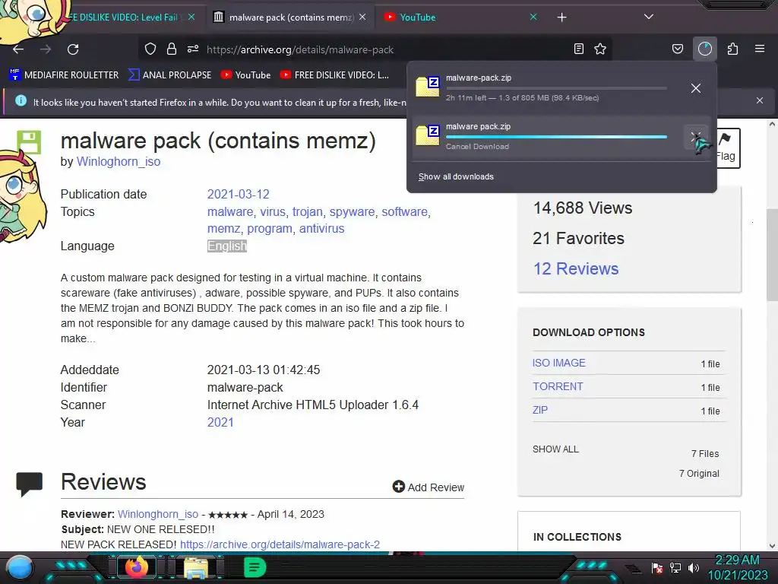Download the TORRENT option
This screenshot has width=778, height=584.
[x=558, y=386]
